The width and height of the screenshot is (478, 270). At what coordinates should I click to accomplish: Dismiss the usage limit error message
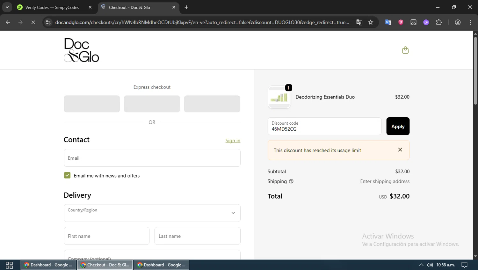[400, 150]
